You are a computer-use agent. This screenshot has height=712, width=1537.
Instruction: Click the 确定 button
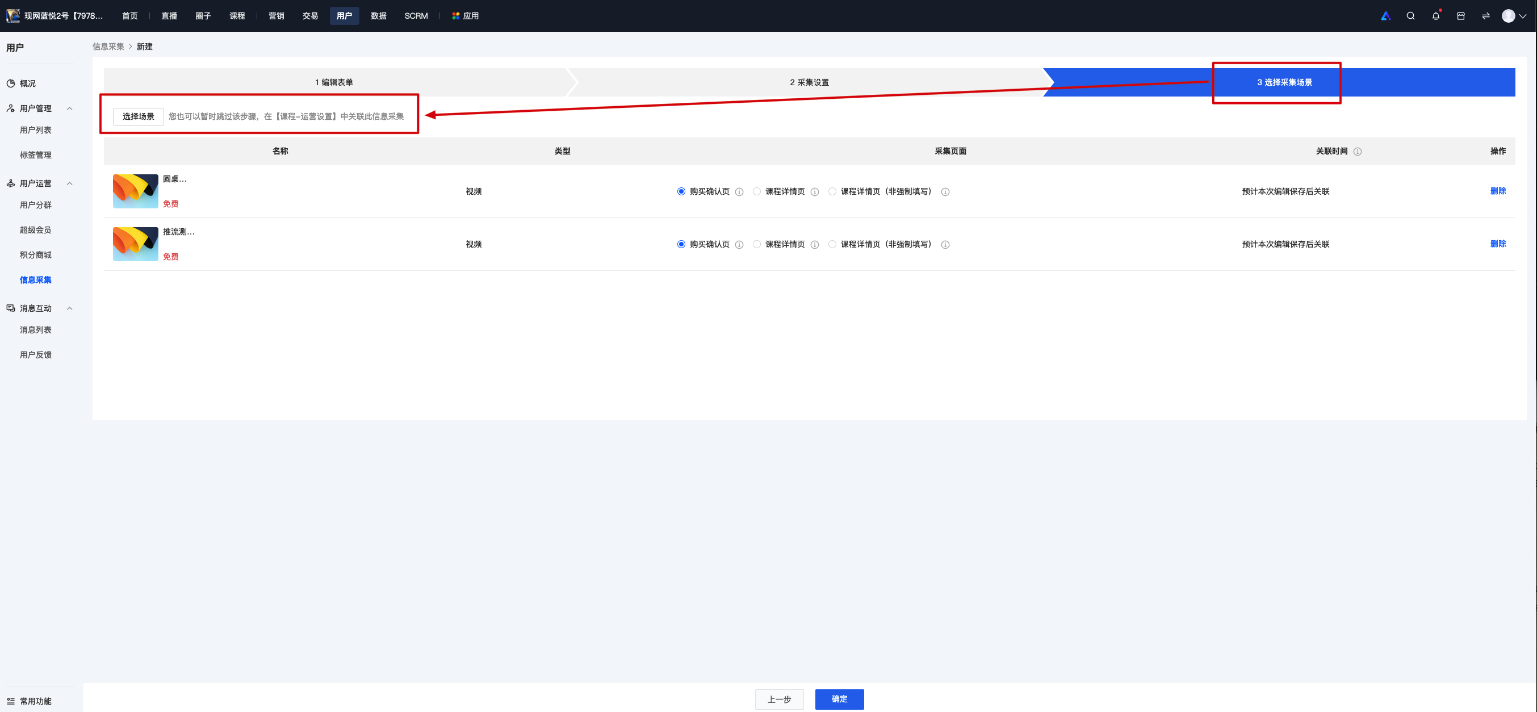point(840,700)
